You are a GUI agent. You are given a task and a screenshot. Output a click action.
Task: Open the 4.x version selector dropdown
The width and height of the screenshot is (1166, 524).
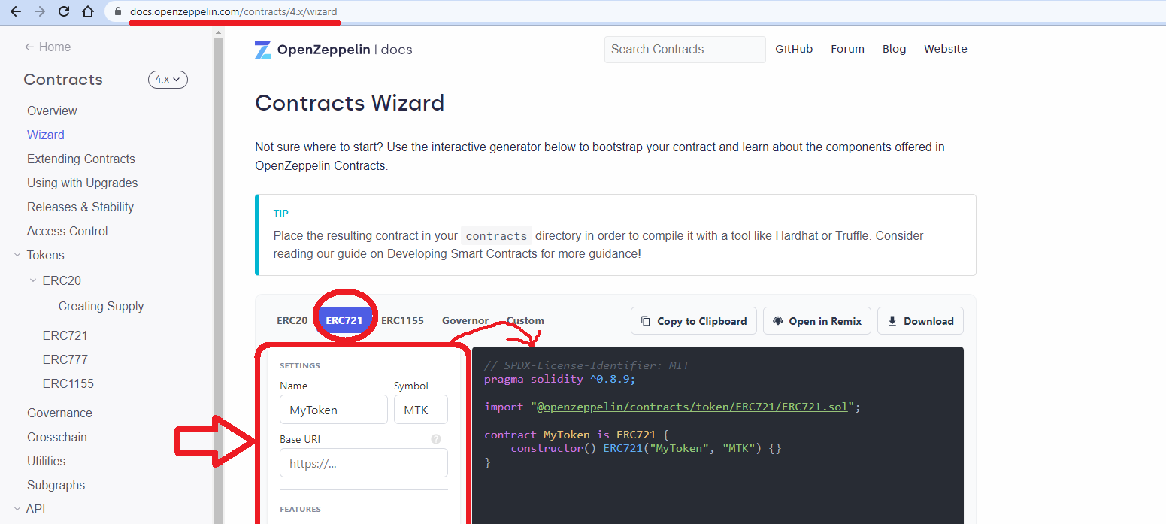[168, 79]
